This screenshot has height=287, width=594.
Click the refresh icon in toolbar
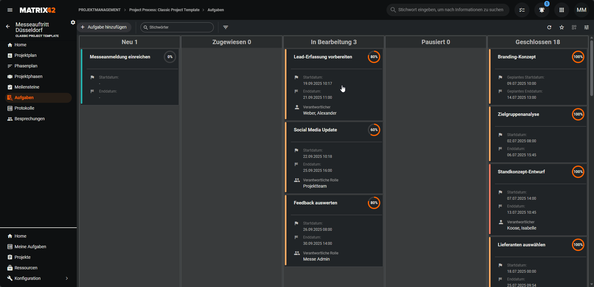[549, 27]
